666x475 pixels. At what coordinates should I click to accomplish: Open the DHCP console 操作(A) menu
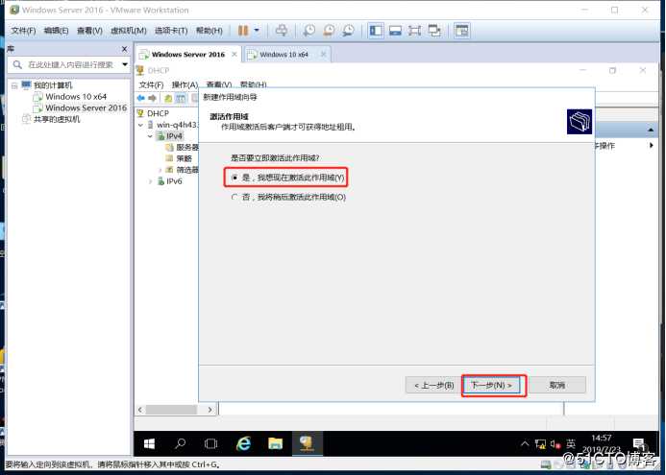(185, 84)
